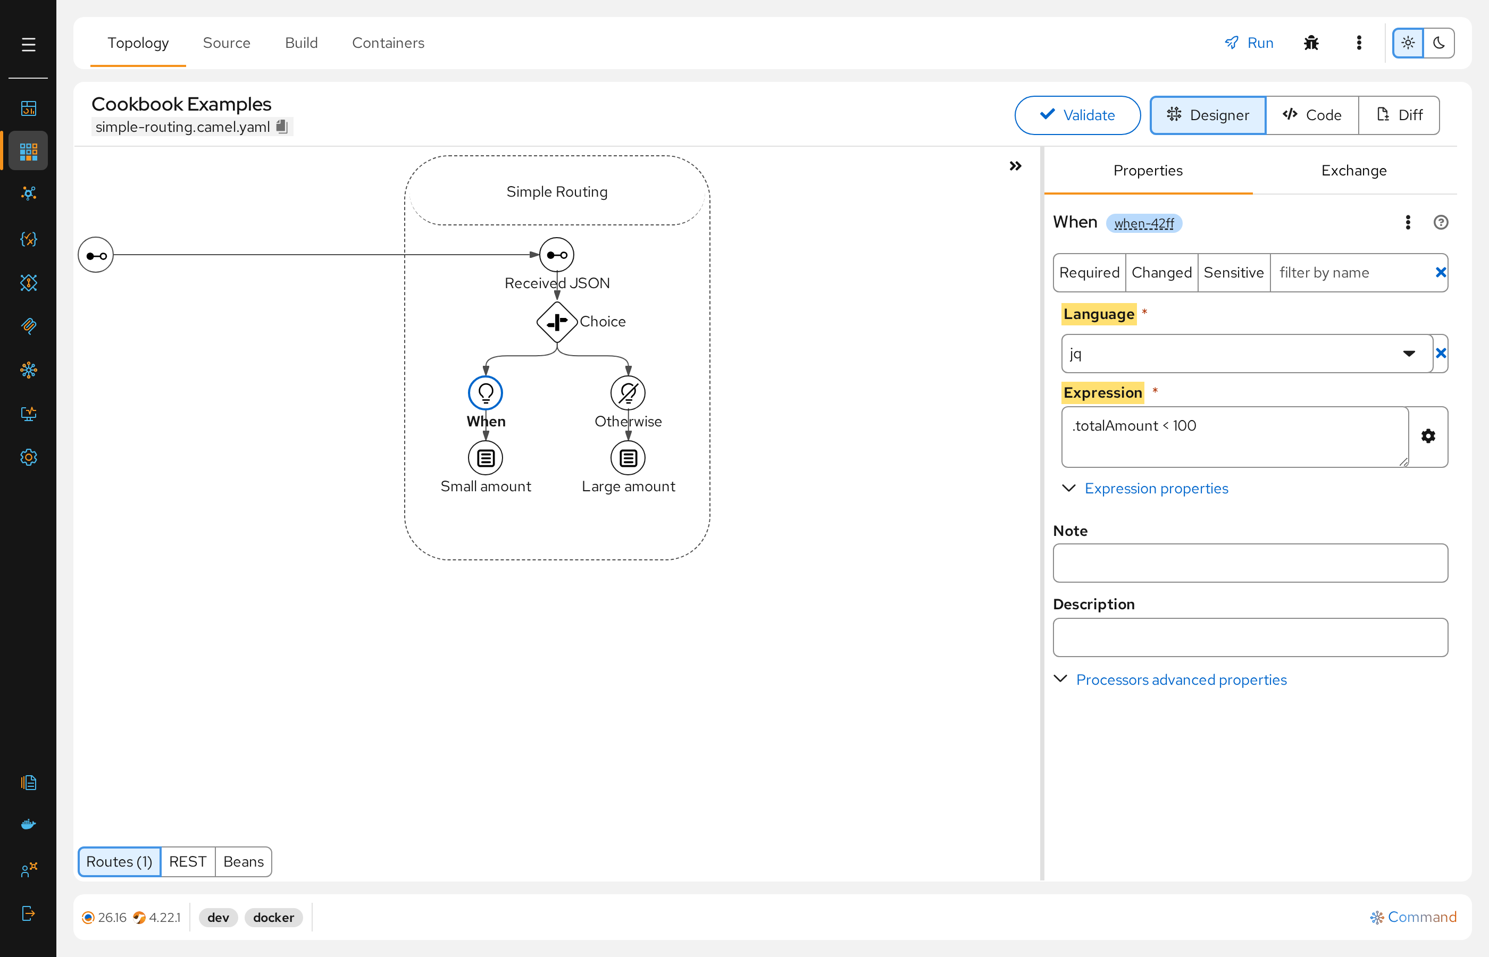Open the Build tab

pyautogui.click(x=301, y=43)
